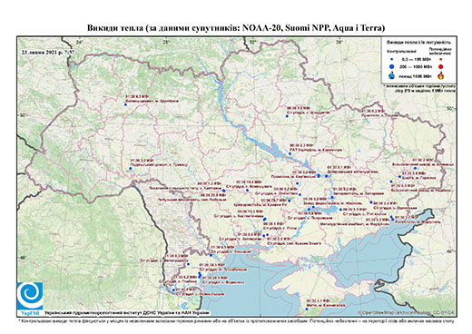Select the Kremenchuk Ukrtatnafta heat marker
472x334 pixels.
[290, 153]
